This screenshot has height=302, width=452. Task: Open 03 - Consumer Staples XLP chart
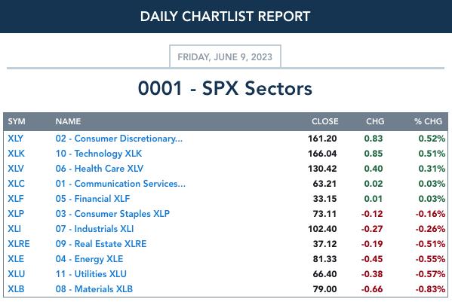click(x=112, y=214)
